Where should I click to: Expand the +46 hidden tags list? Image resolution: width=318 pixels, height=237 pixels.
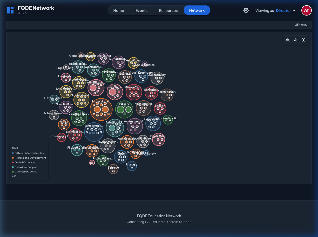pos(14,176)
